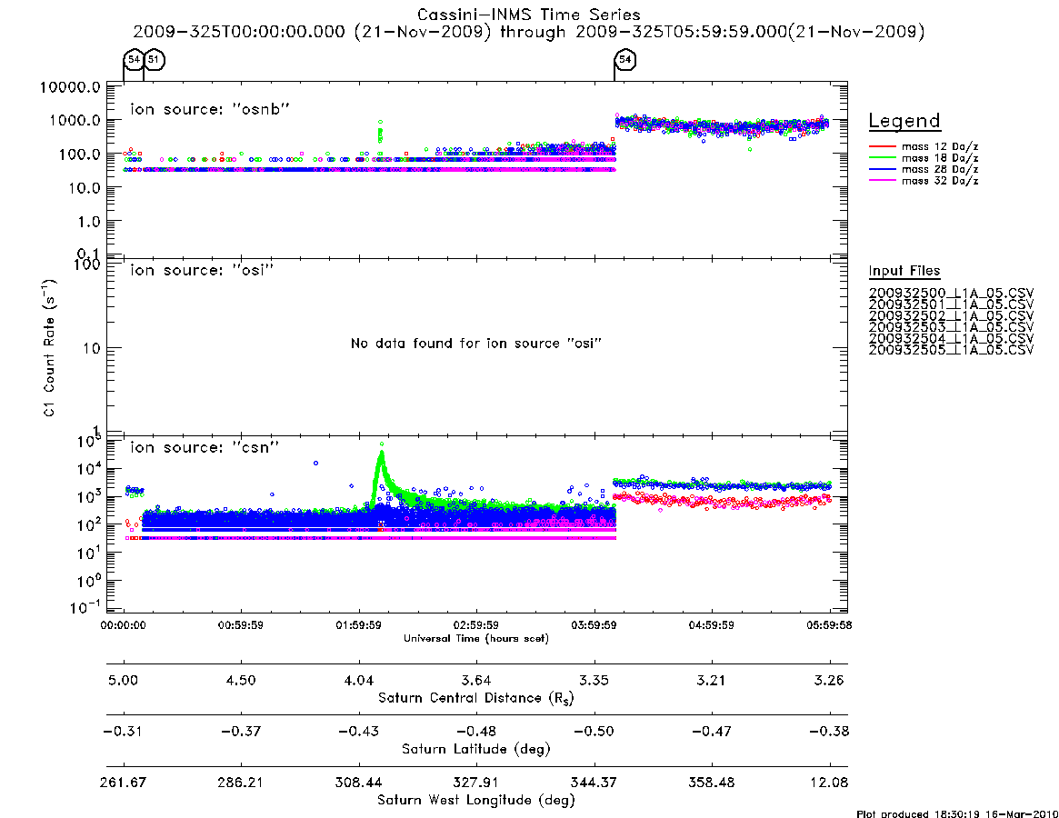Click the 04:59:59 time tick label
This screenshot has height=818, width=1059.
(x=711, y=625)
